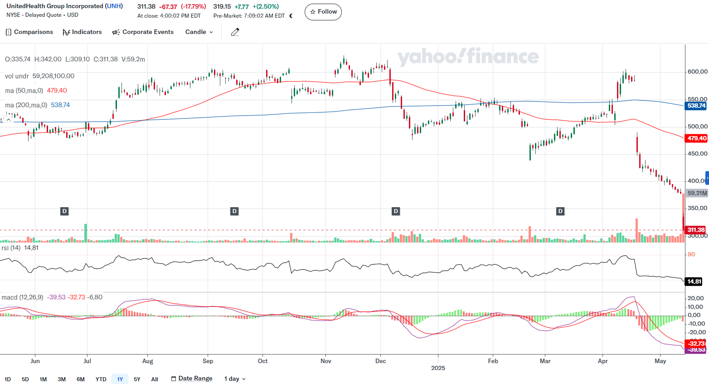Open the Date Range picker
Viewport: 709px width, 384px height.
pos(192,379)
